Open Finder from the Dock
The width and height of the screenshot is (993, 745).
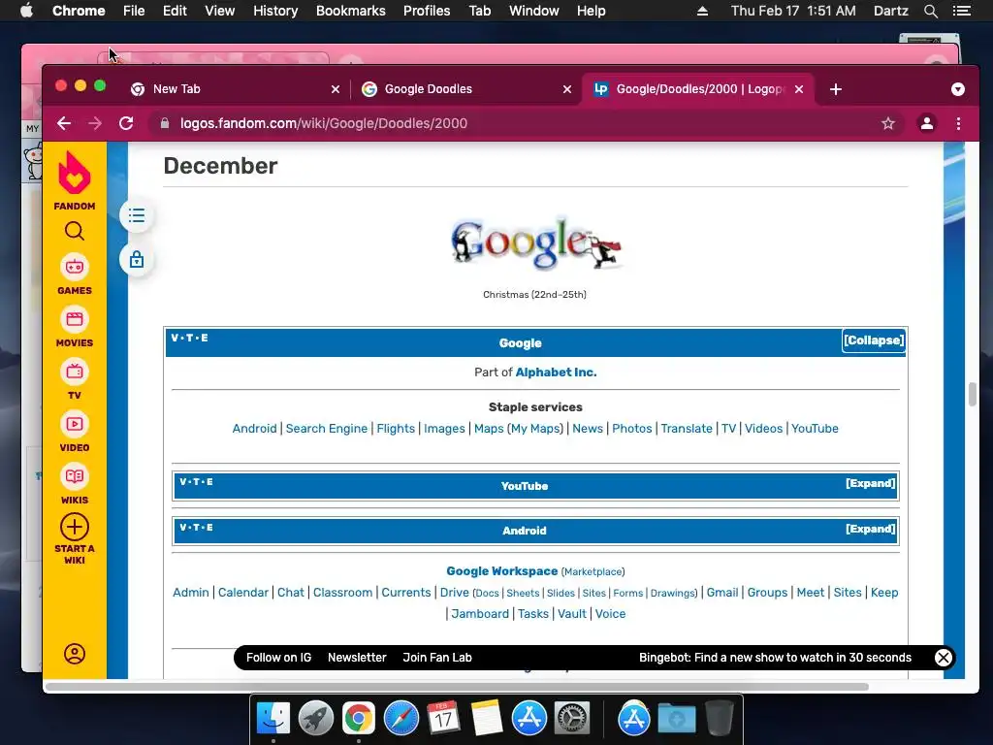coord(273,719)
